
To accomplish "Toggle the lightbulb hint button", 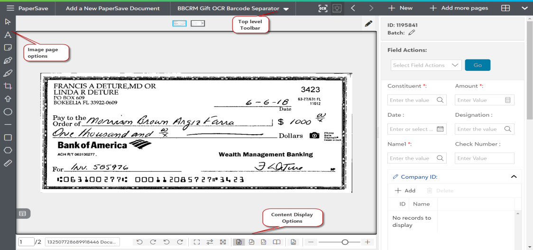I will [337, 9].
